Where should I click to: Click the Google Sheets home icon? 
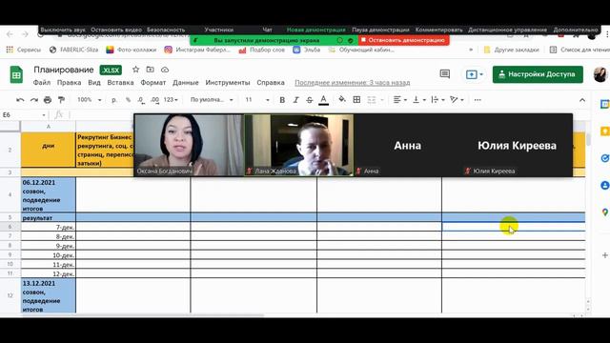[16, 74]
